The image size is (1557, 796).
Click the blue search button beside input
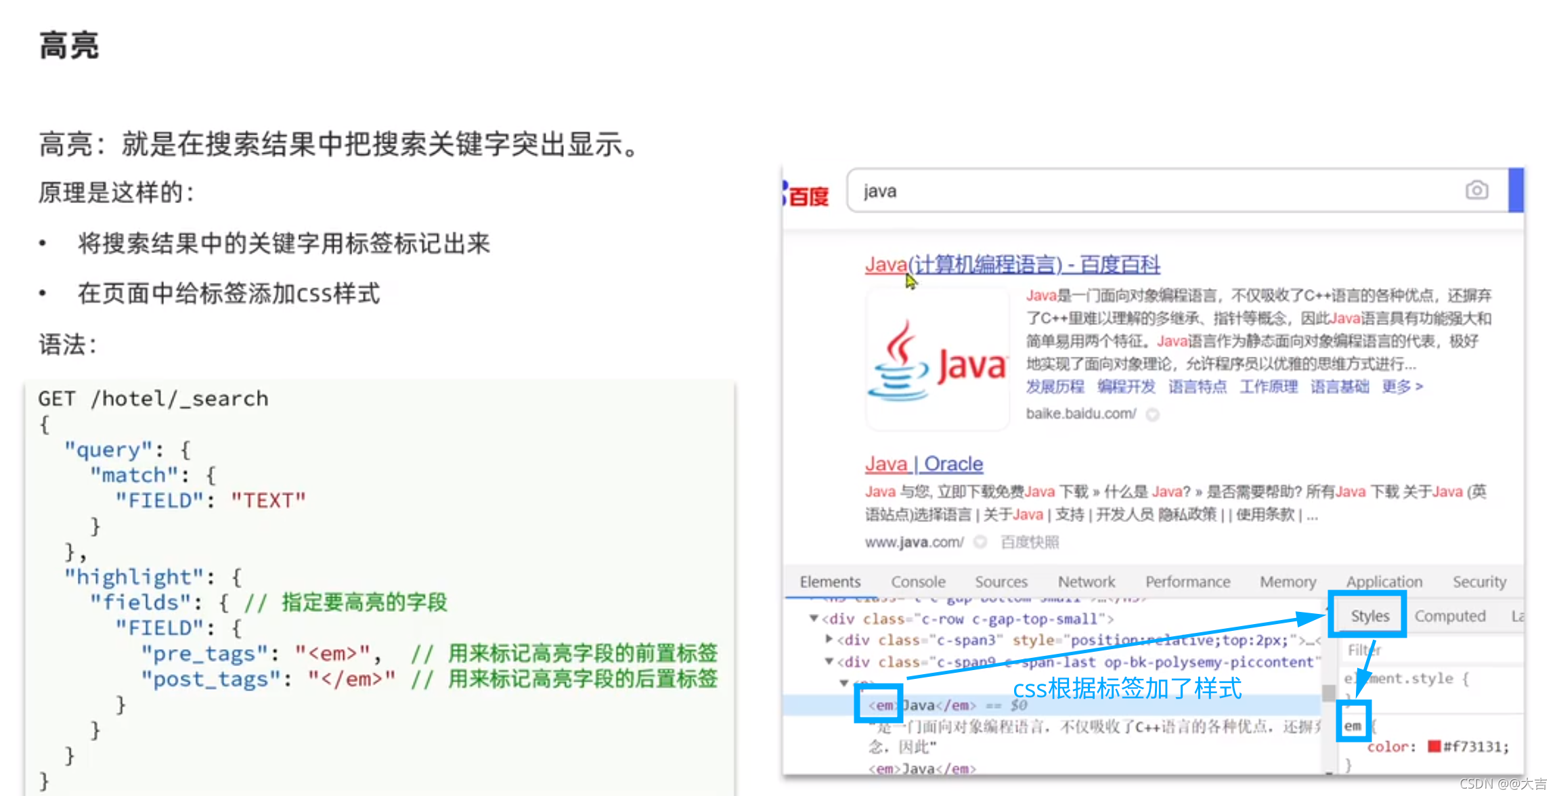[1516, 190]
